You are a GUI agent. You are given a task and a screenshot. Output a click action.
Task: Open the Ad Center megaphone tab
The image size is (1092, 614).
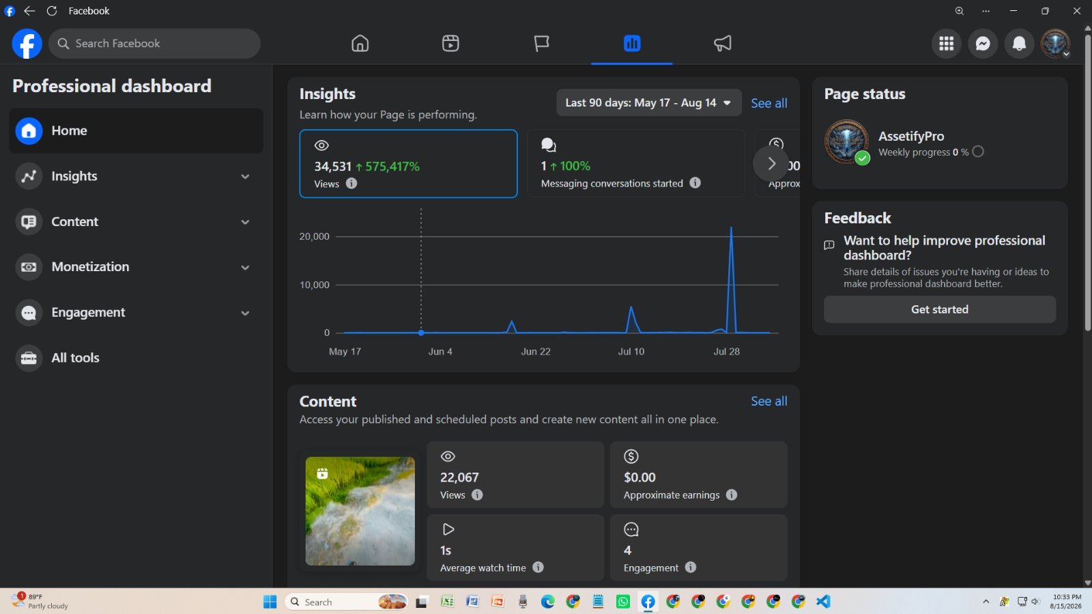723,44
